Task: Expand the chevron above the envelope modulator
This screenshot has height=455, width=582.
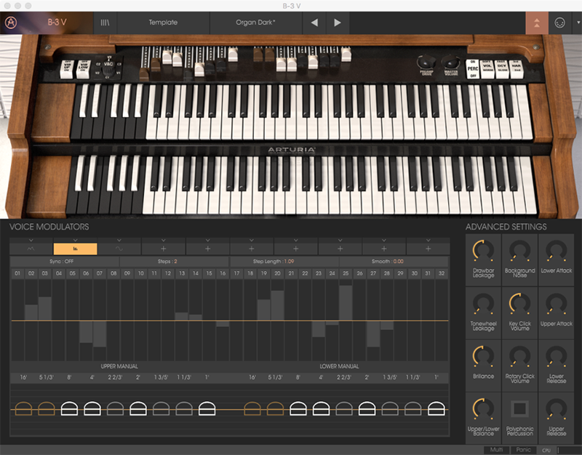Action: click(31, 241)
